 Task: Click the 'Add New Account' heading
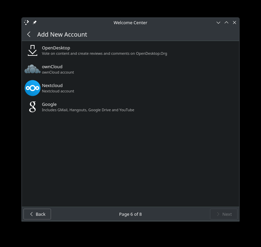click(x=62, y=35)
